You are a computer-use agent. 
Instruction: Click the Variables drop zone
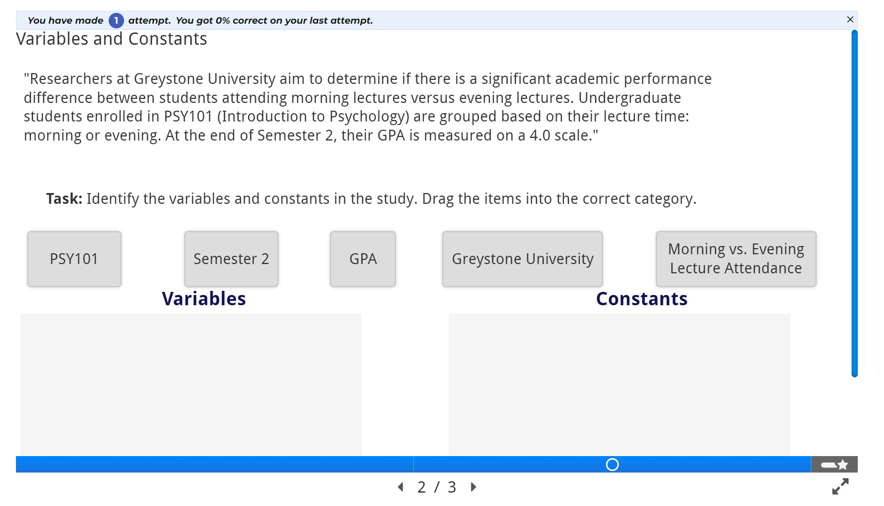tap(191, 385)
